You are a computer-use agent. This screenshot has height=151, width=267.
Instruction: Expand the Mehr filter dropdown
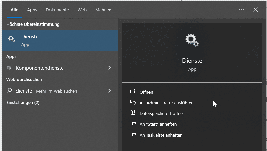point(103,10)
